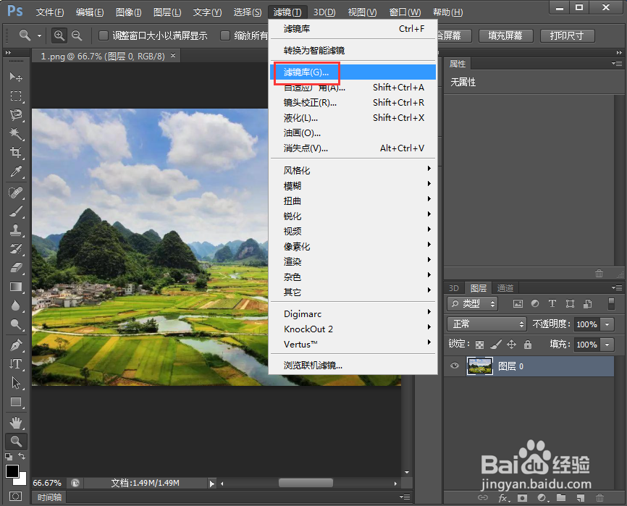
Task: Expand the 扭曲 submenu
Action: tap(353, 201)
